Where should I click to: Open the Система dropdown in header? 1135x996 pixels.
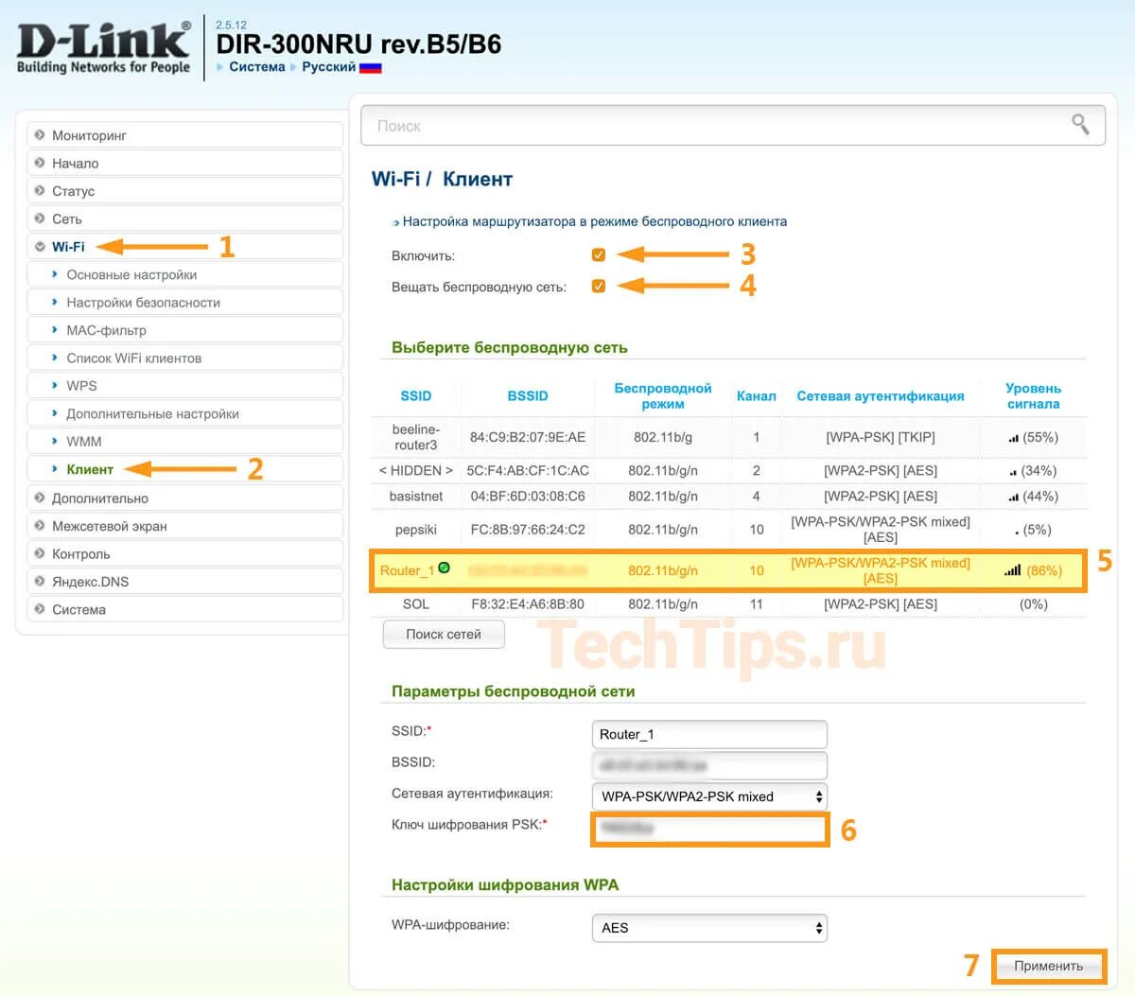(256, 67)
